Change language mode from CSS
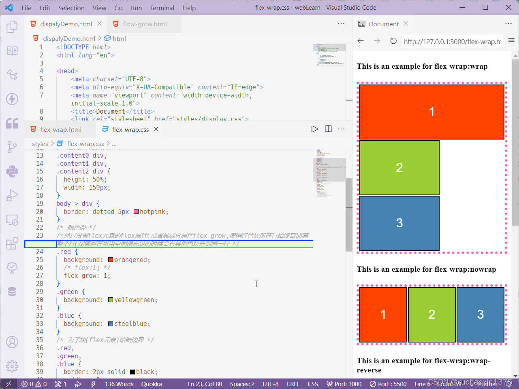Screen dimensions: 519x389 pos(313,384)
